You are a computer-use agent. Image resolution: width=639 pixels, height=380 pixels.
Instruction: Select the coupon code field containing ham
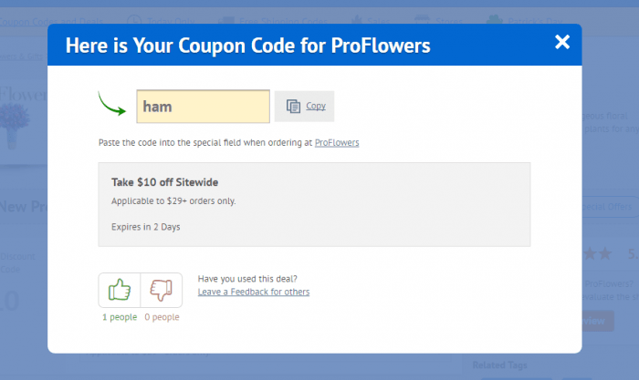[x=203, y=107]
